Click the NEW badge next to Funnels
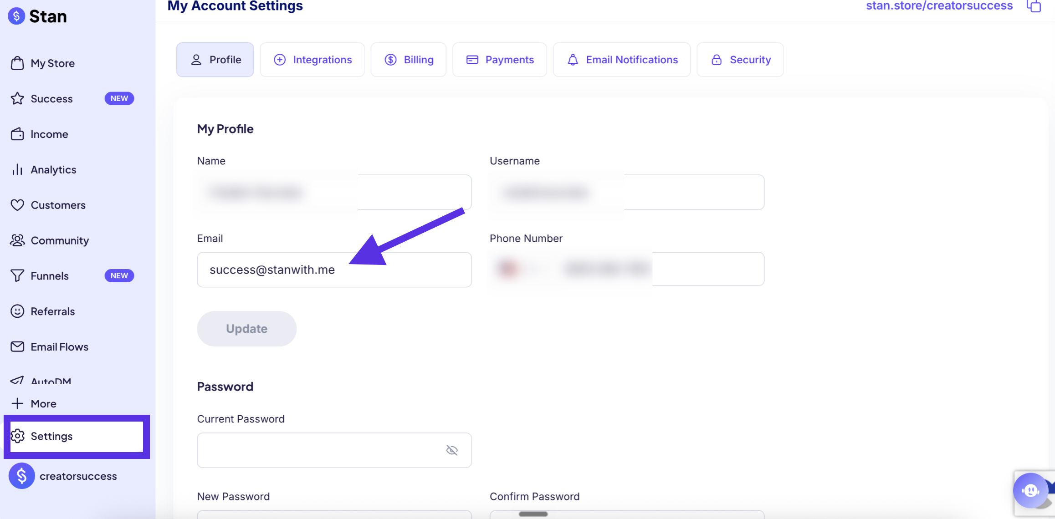Screen dimensions: 1055x519 tap(119, 275)
